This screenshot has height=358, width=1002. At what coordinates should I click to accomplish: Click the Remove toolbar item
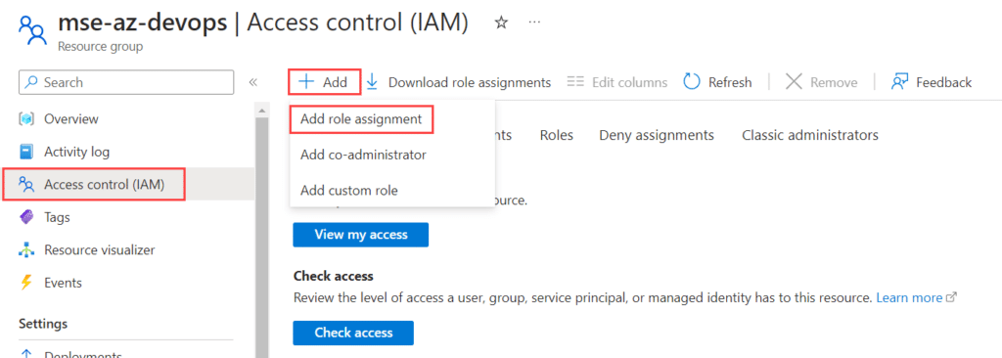[821, 82]
